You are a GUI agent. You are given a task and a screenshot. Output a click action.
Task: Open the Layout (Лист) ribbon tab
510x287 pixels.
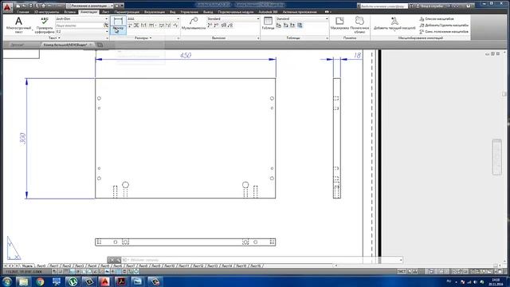point(106,12)
